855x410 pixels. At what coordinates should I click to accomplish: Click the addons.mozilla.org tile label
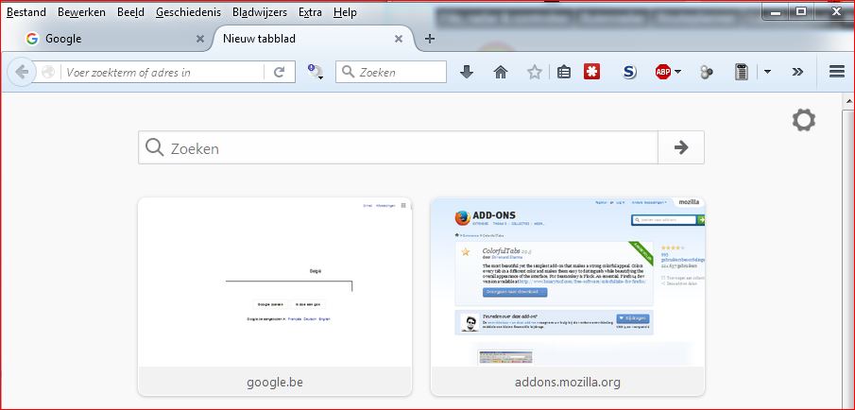pos(568,383)
